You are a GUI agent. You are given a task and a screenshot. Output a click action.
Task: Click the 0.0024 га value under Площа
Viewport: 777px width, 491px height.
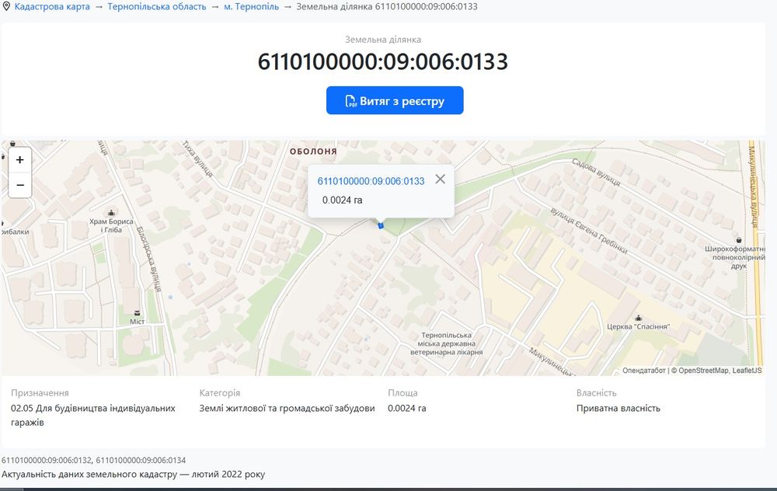pos(407,408)
